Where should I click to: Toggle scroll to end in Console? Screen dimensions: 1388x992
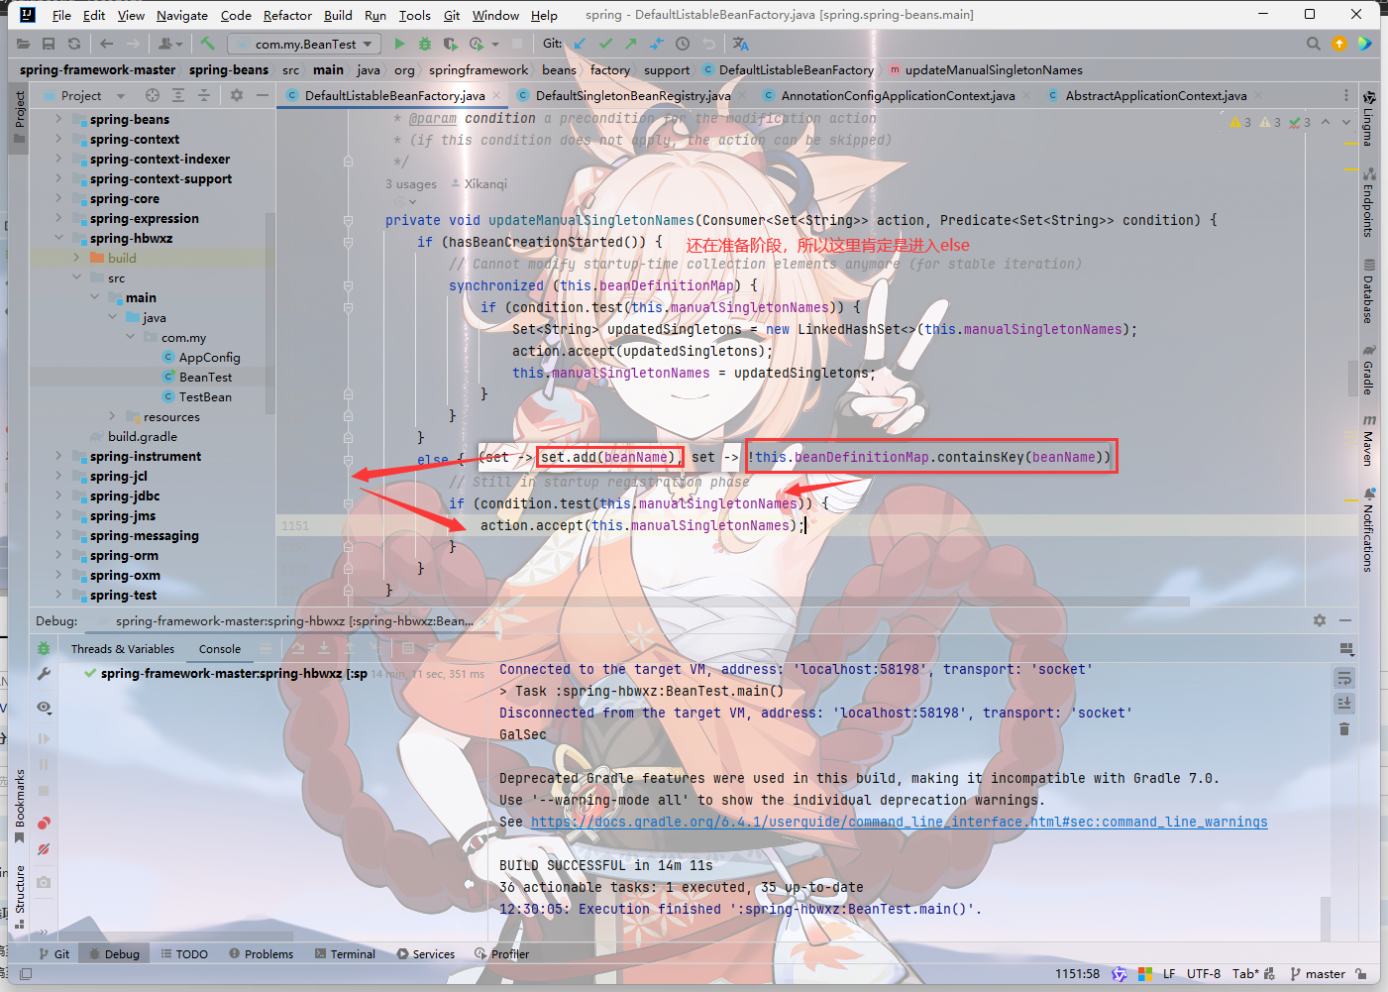1344,703
